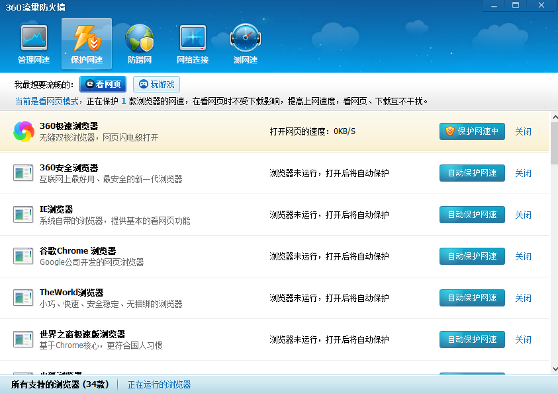Image resolution: width=558 pixels, height=393 pixels.
Task: Click the 当前是看网页模式 status text
Action: [46, 101]
